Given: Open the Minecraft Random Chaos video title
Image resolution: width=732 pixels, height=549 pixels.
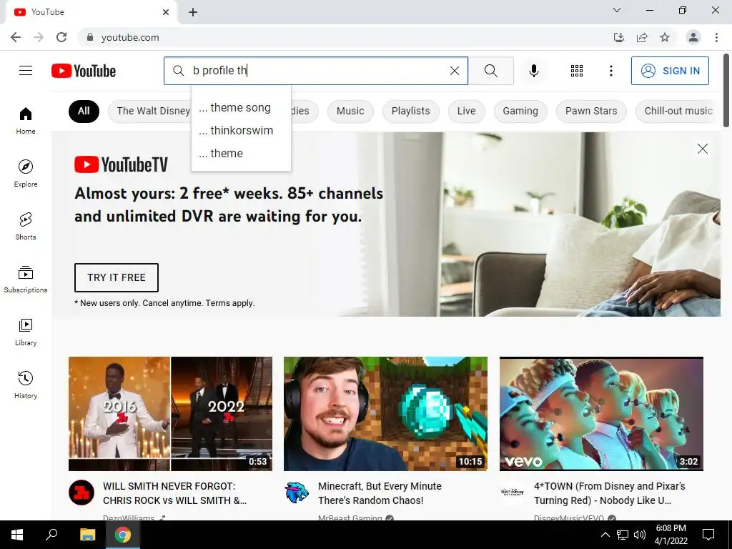Looking at the screenshot, I should (380, 493).
